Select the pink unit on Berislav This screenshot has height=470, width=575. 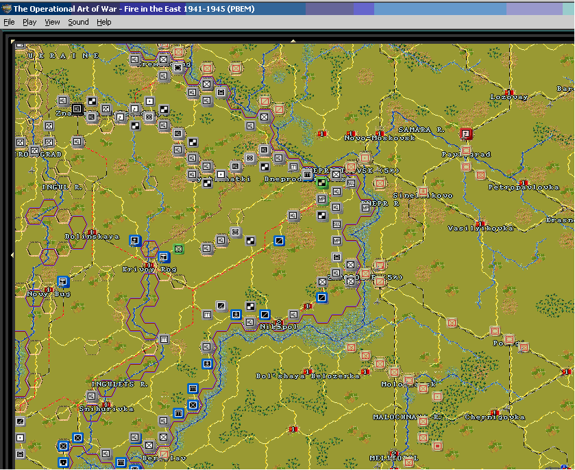164,454
